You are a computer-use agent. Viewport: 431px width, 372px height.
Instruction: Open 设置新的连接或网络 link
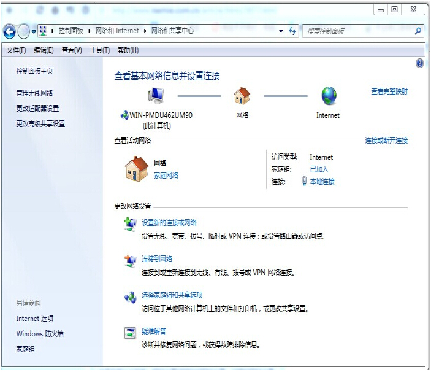pos(169,223)
